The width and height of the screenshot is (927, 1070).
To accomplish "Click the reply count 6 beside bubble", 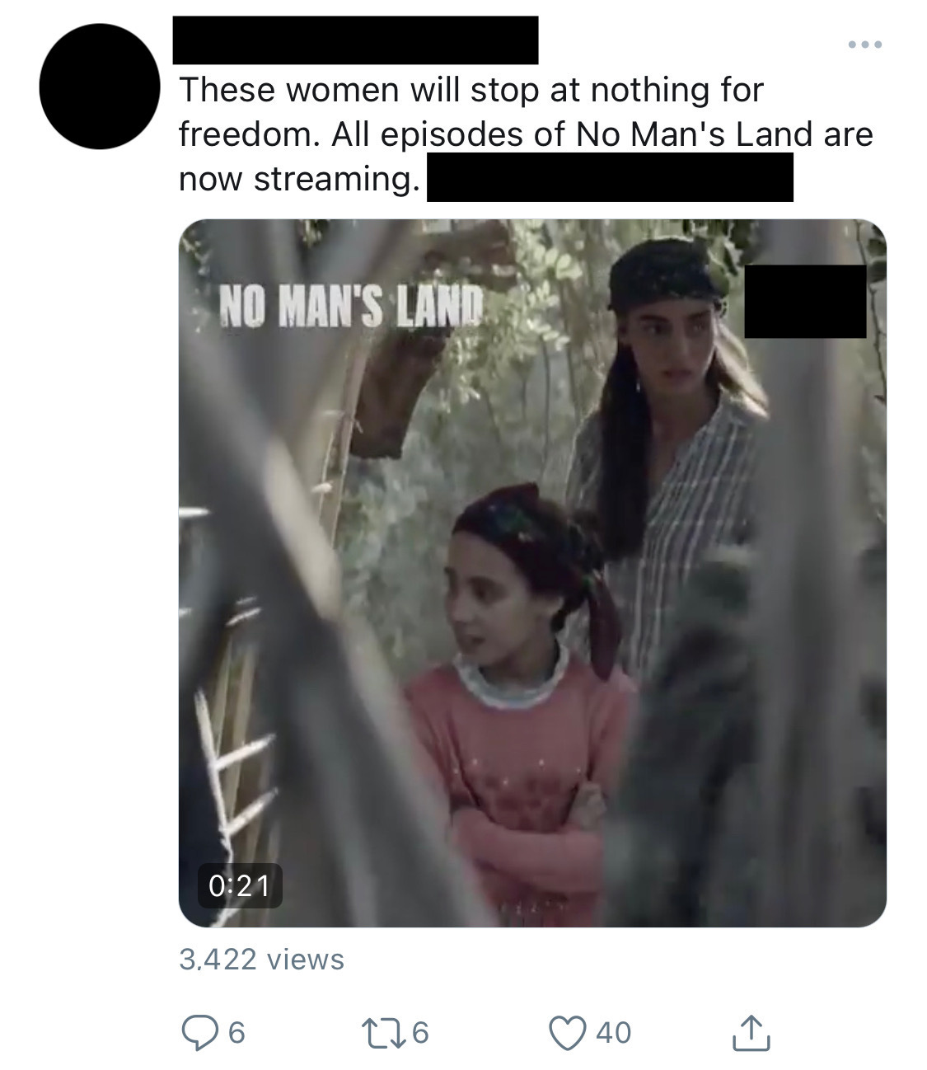I will pos(236,1032).
